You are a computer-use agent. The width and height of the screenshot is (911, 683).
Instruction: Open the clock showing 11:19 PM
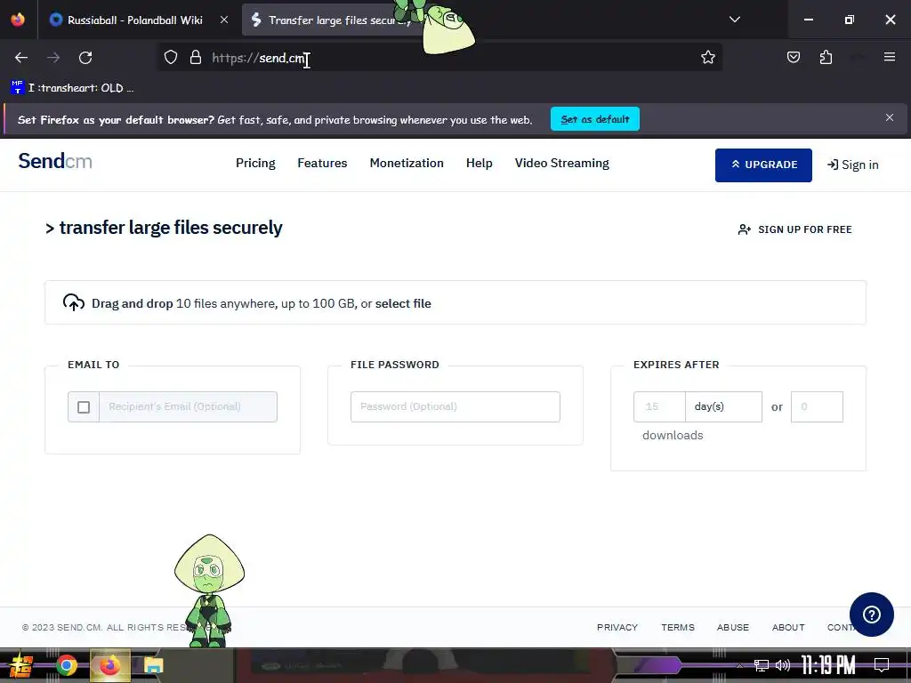pyautogui.click(x=828, y=665)
